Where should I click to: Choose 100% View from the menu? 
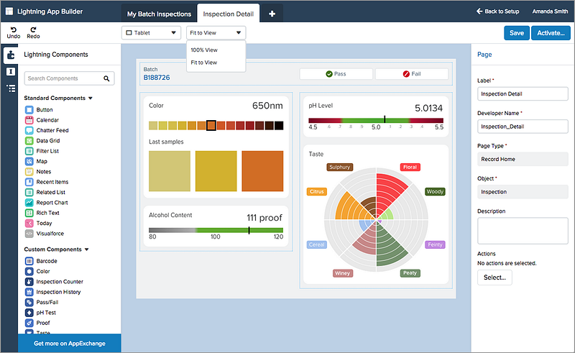click(x=204, y=50)
